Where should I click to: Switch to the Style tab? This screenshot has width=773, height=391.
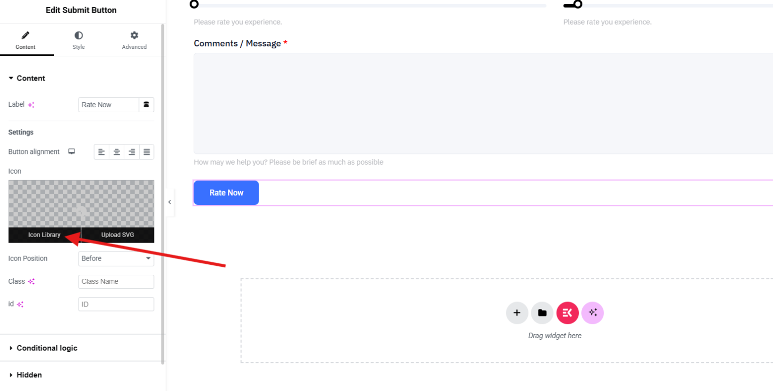point(79,40)
